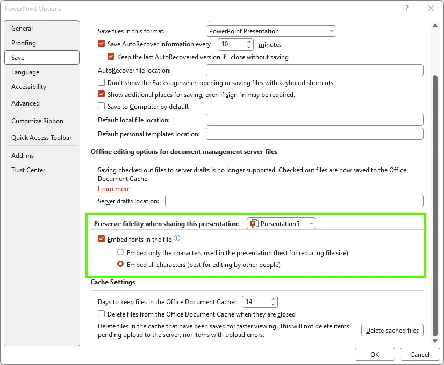Viewport: 444px width, 365px height.
Task: Open the Learn more link
Action: pyautogui.click(x=114, y=189)
